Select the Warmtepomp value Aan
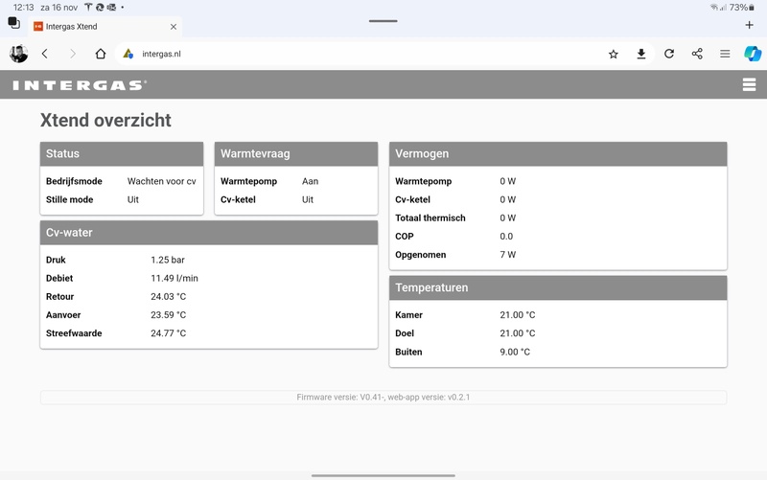Screen dimensions: 767x480 (310, 181)
